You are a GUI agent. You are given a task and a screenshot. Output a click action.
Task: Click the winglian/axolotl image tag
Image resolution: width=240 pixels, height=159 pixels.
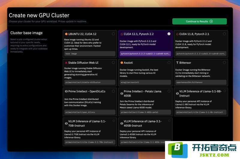[x=145, y=82]
